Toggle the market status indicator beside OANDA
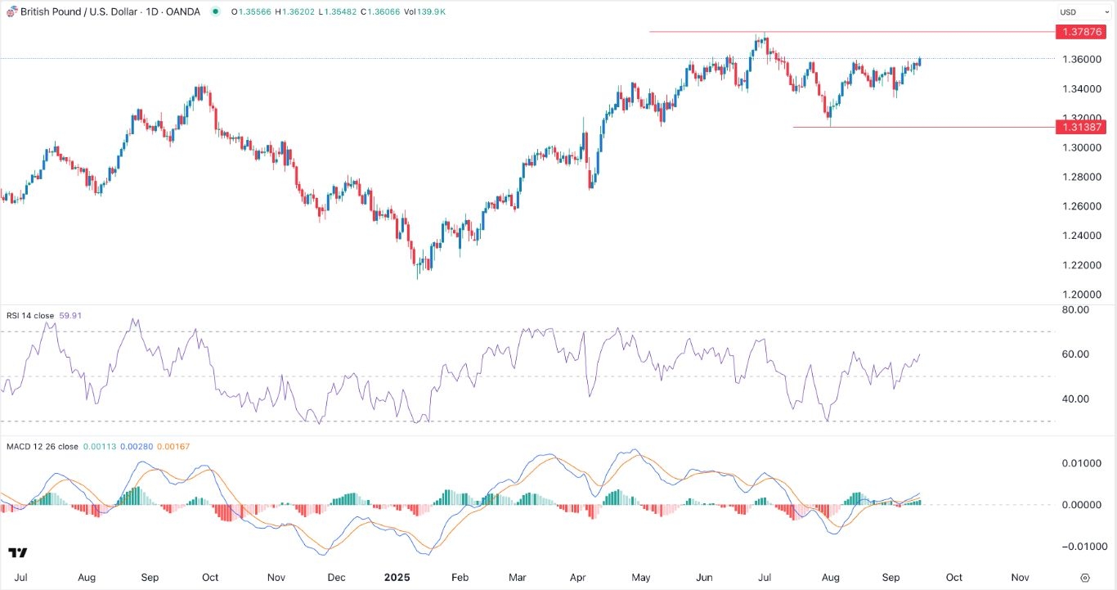 tap(214, 11)
